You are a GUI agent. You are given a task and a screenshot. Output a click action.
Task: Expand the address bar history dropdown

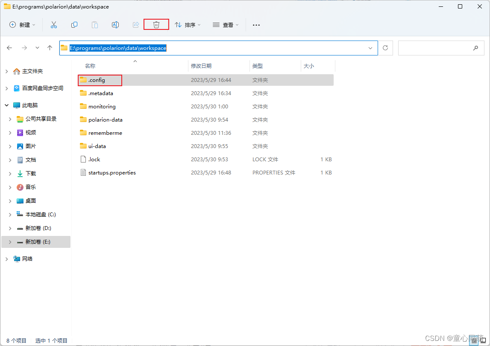pyautogui.click(x=370, y=48)
